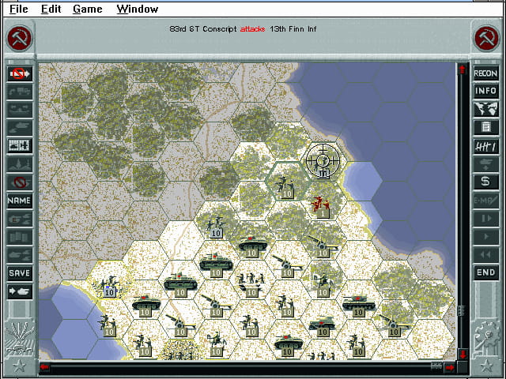506x379 pixels.
Task: Show the strategic world map
Action: point(485,109)
